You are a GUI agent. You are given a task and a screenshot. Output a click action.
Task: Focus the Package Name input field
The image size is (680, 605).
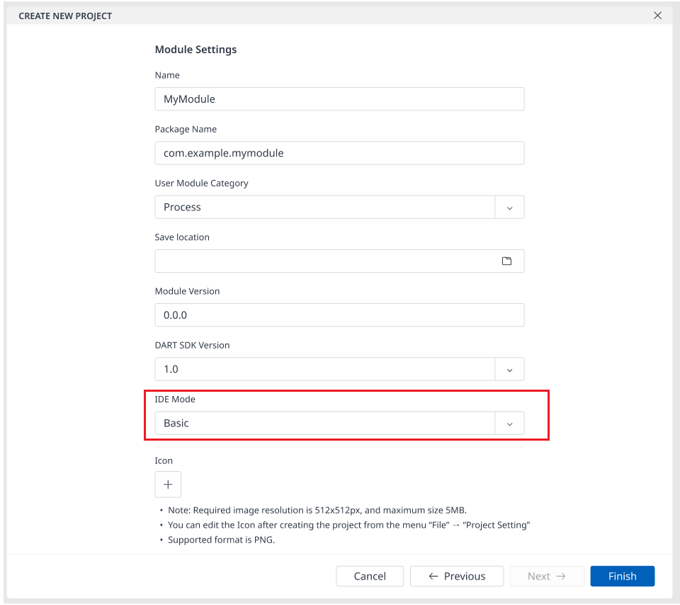(339, 153)
